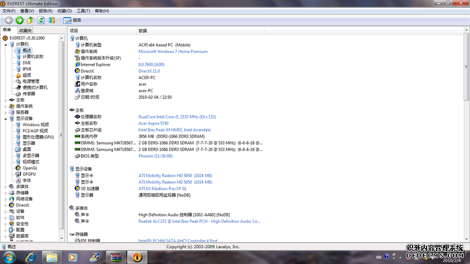Expand the 服务器 tree node
470x264 pixels.
pyautogui.click(x=5, y=113)
